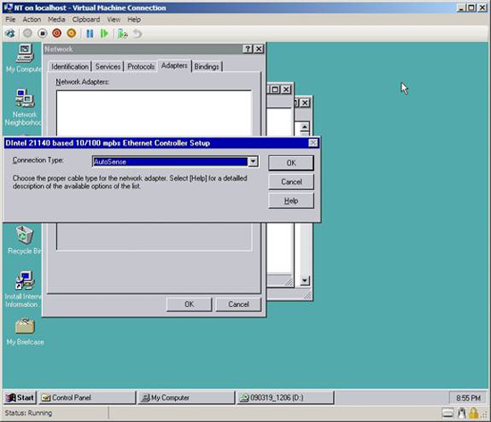This screenshot has height=422, width=491.
Task: Click scroll-up arrow in background window
Action: 304,127
